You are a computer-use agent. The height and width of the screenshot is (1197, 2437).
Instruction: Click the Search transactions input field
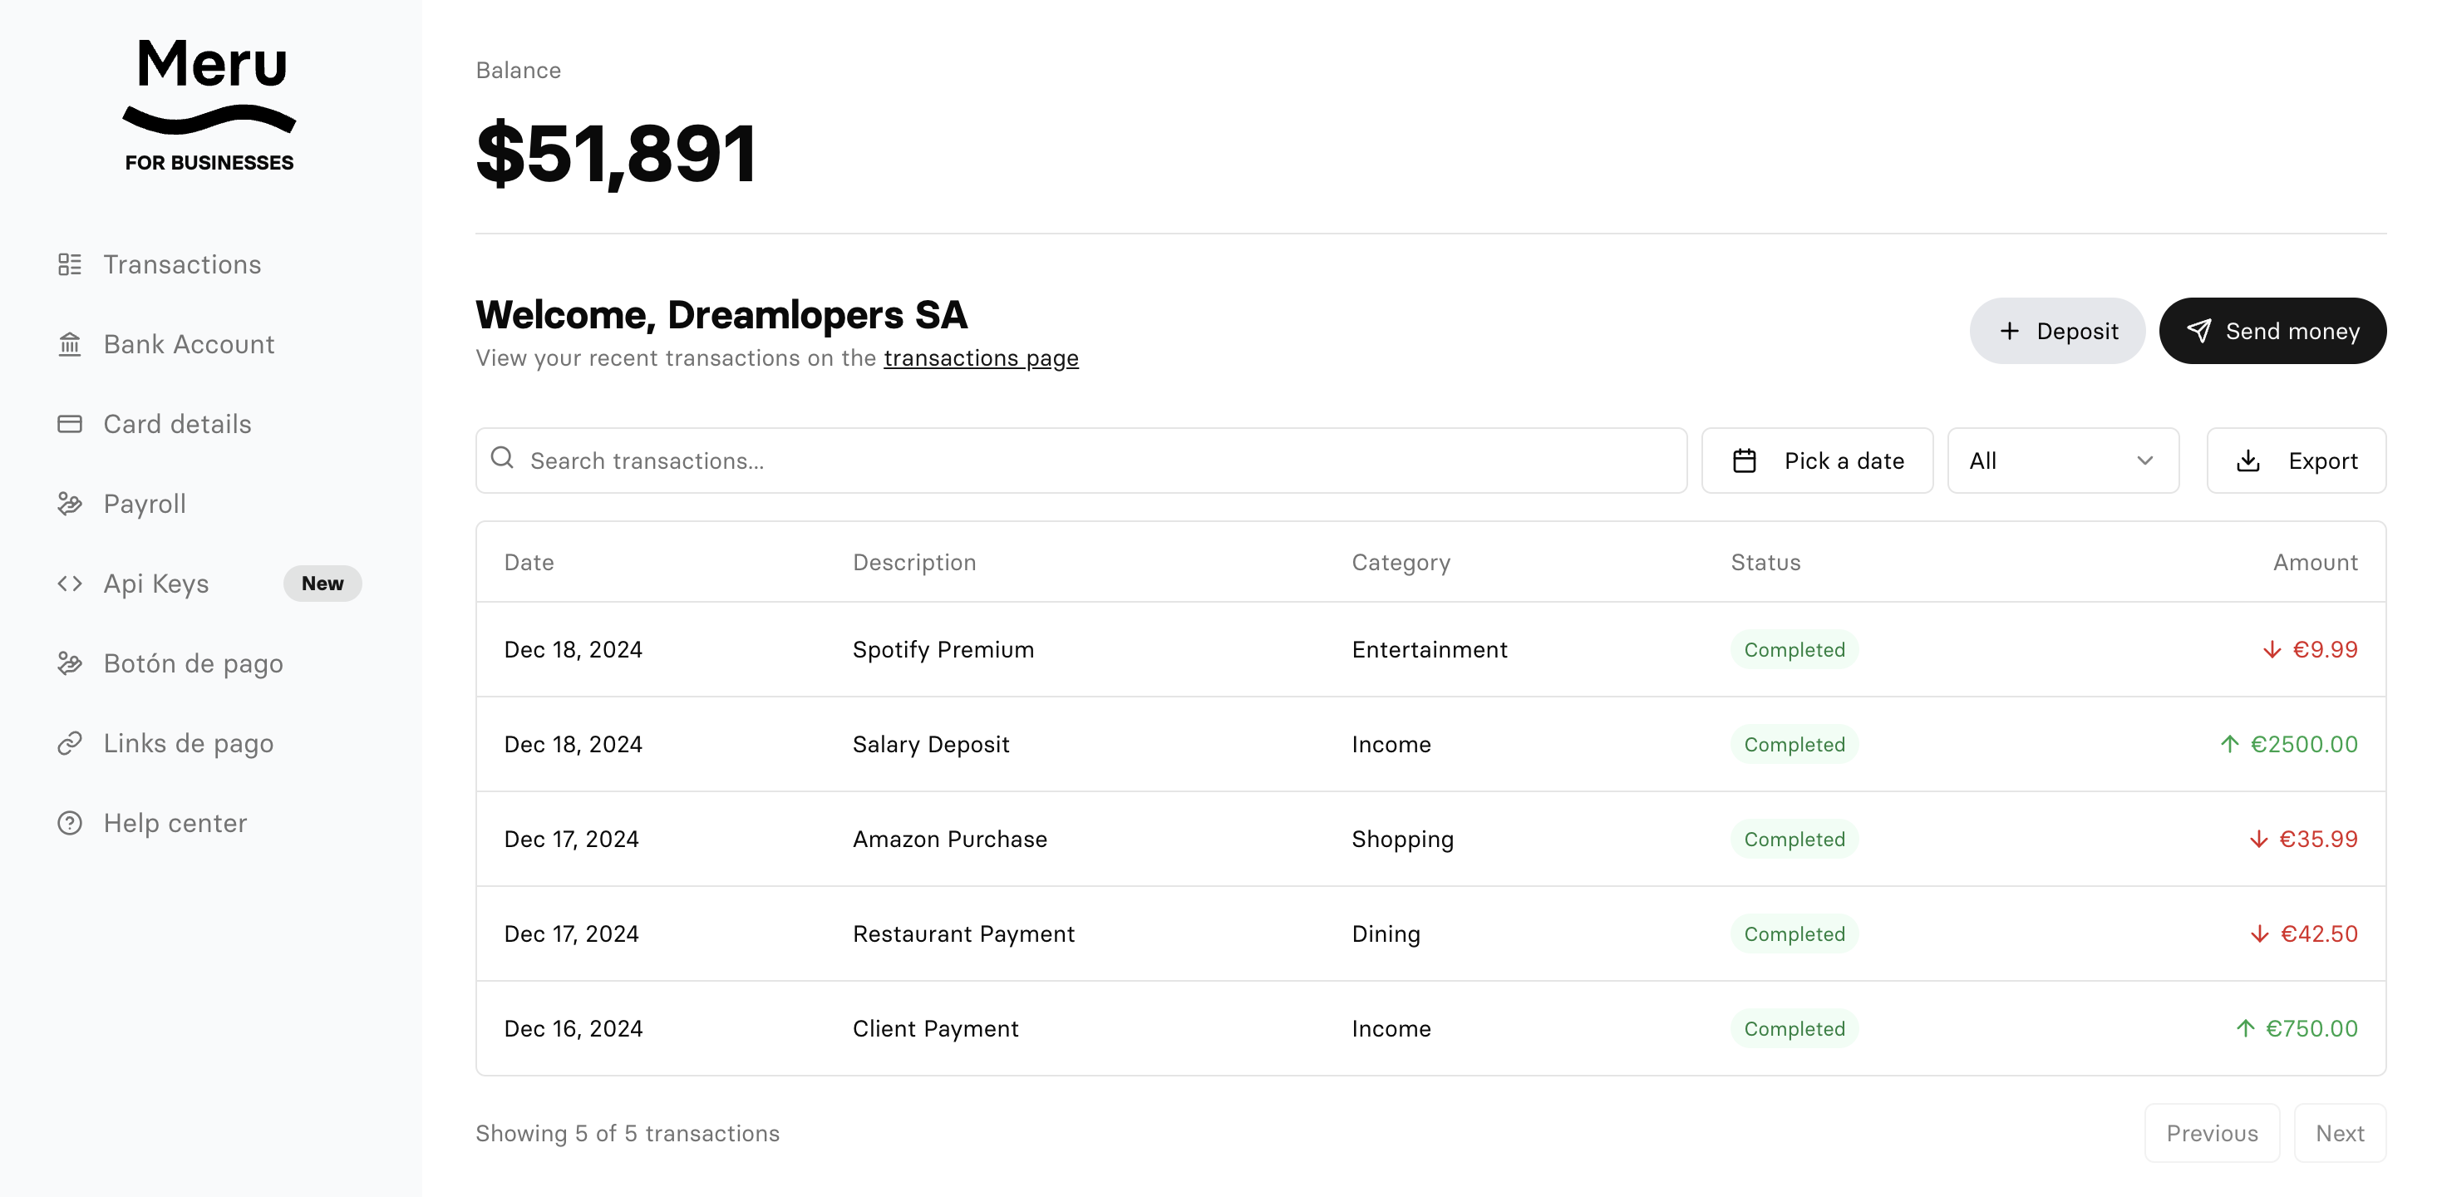(1081, 461)
